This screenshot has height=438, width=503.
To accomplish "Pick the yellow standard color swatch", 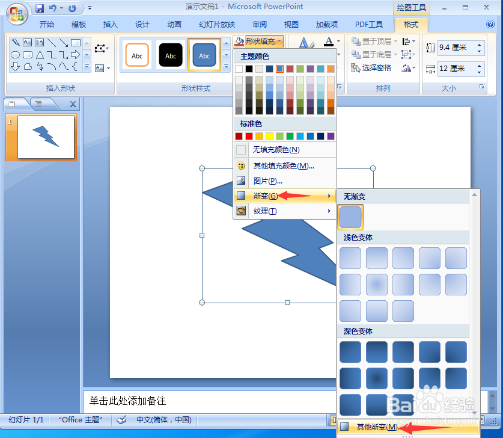I will tap(269, 136).
